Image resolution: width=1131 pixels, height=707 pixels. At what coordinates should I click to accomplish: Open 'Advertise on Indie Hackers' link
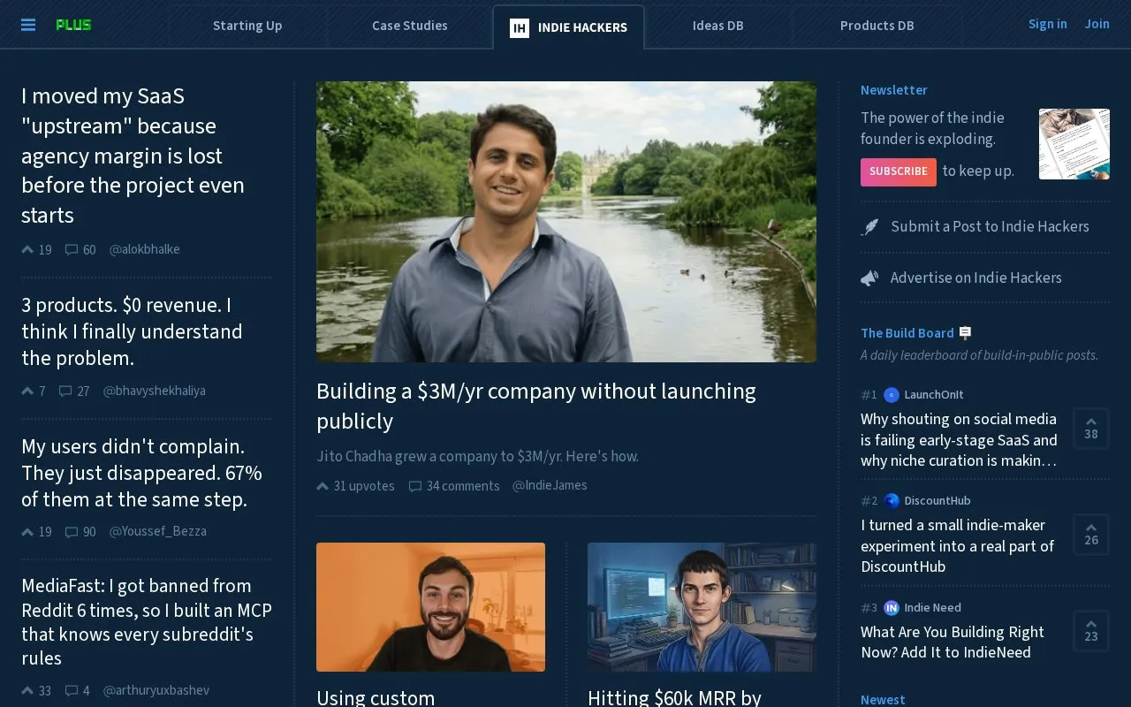point(976,278)
